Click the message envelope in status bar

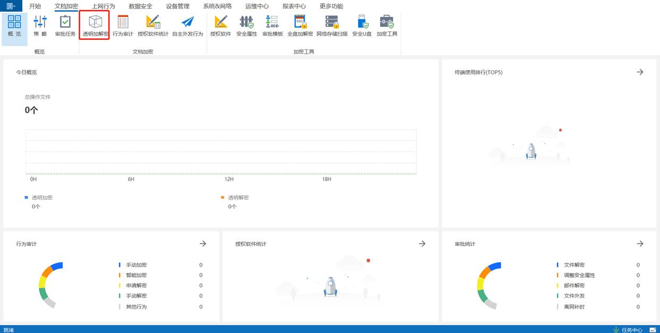(653, 330)
